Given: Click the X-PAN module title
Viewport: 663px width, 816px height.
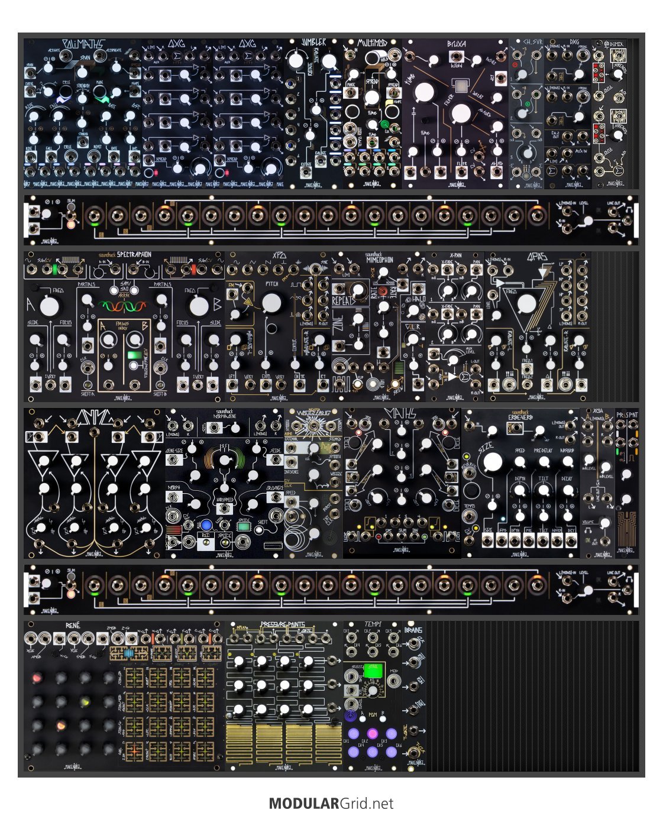Looking at the screenshot, I should (x=455, y=257).
